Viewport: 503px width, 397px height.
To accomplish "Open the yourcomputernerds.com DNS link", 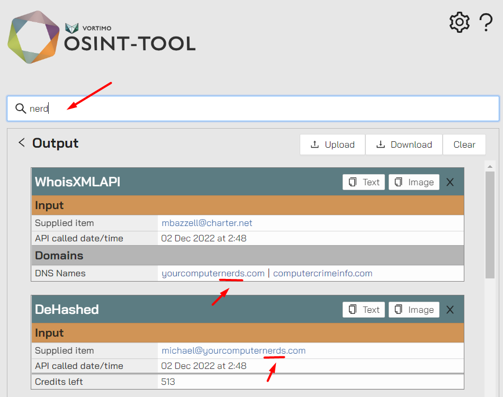I will click(213, 273).
